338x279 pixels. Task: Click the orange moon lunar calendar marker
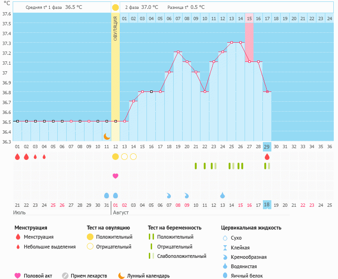tap(107, 136)
